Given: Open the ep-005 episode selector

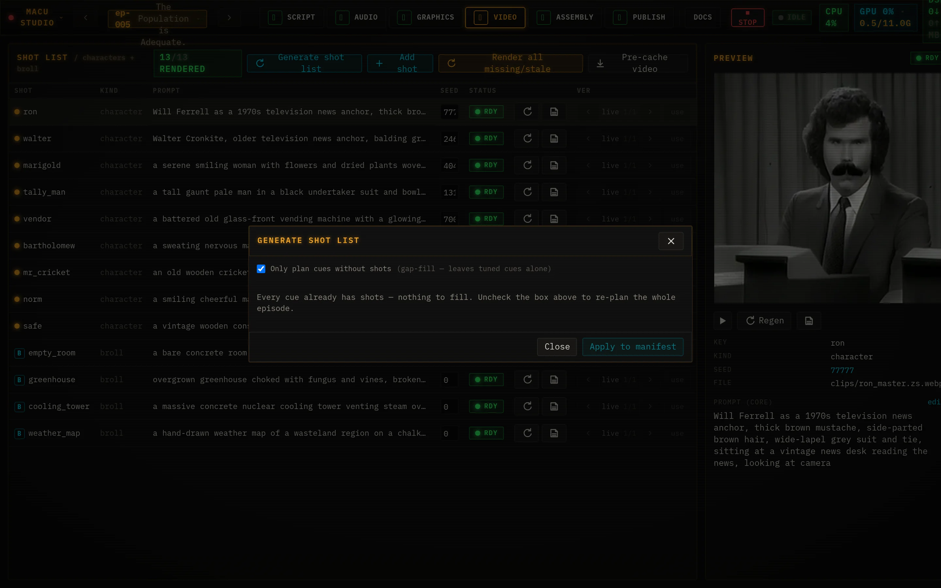Looking at the screenshot, I should coord(157,19).
